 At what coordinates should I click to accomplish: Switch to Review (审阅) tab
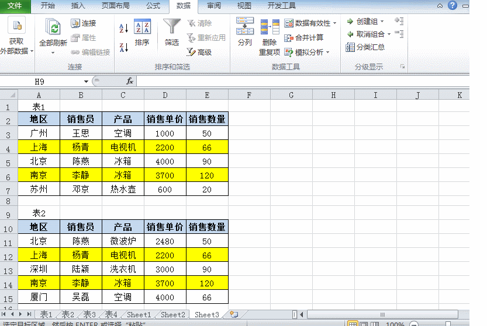point(214,6)
